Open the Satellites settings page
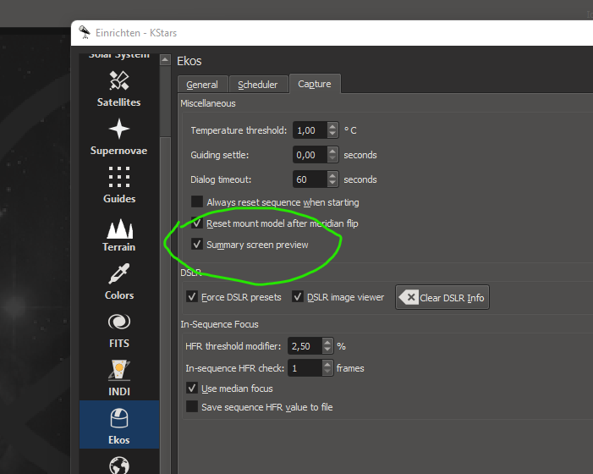This screenshot has height=474, width=593. pos(118,89)
